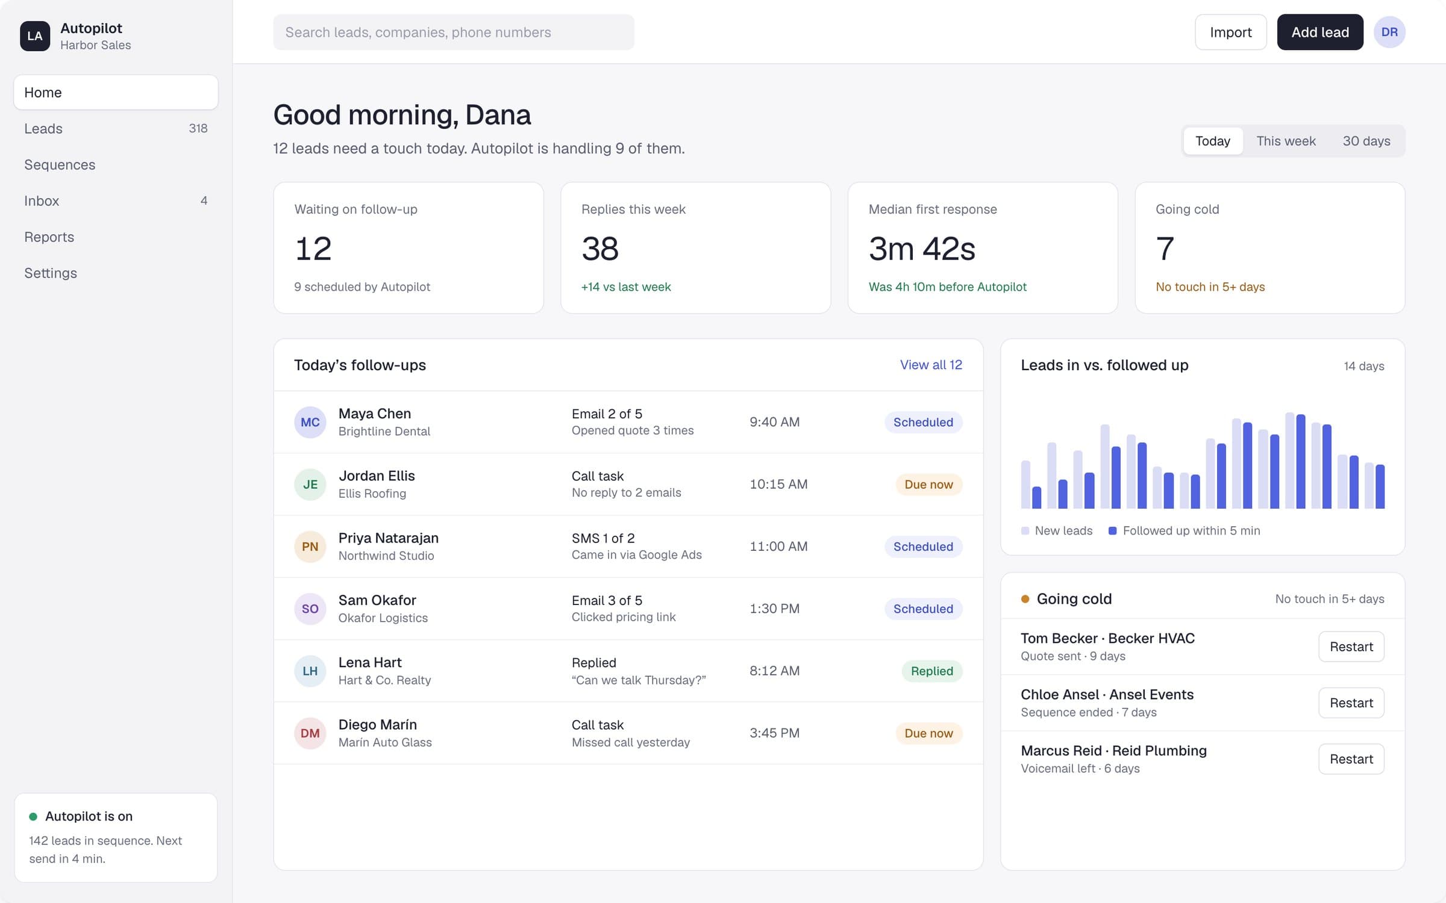Click Sam Okafor's Scheduled badge
The image size is (1446, 903).
pyautogui.click(x=923, y=609)
